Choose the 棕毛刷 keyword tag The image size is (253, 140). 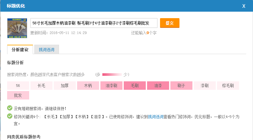coord(228,86)
